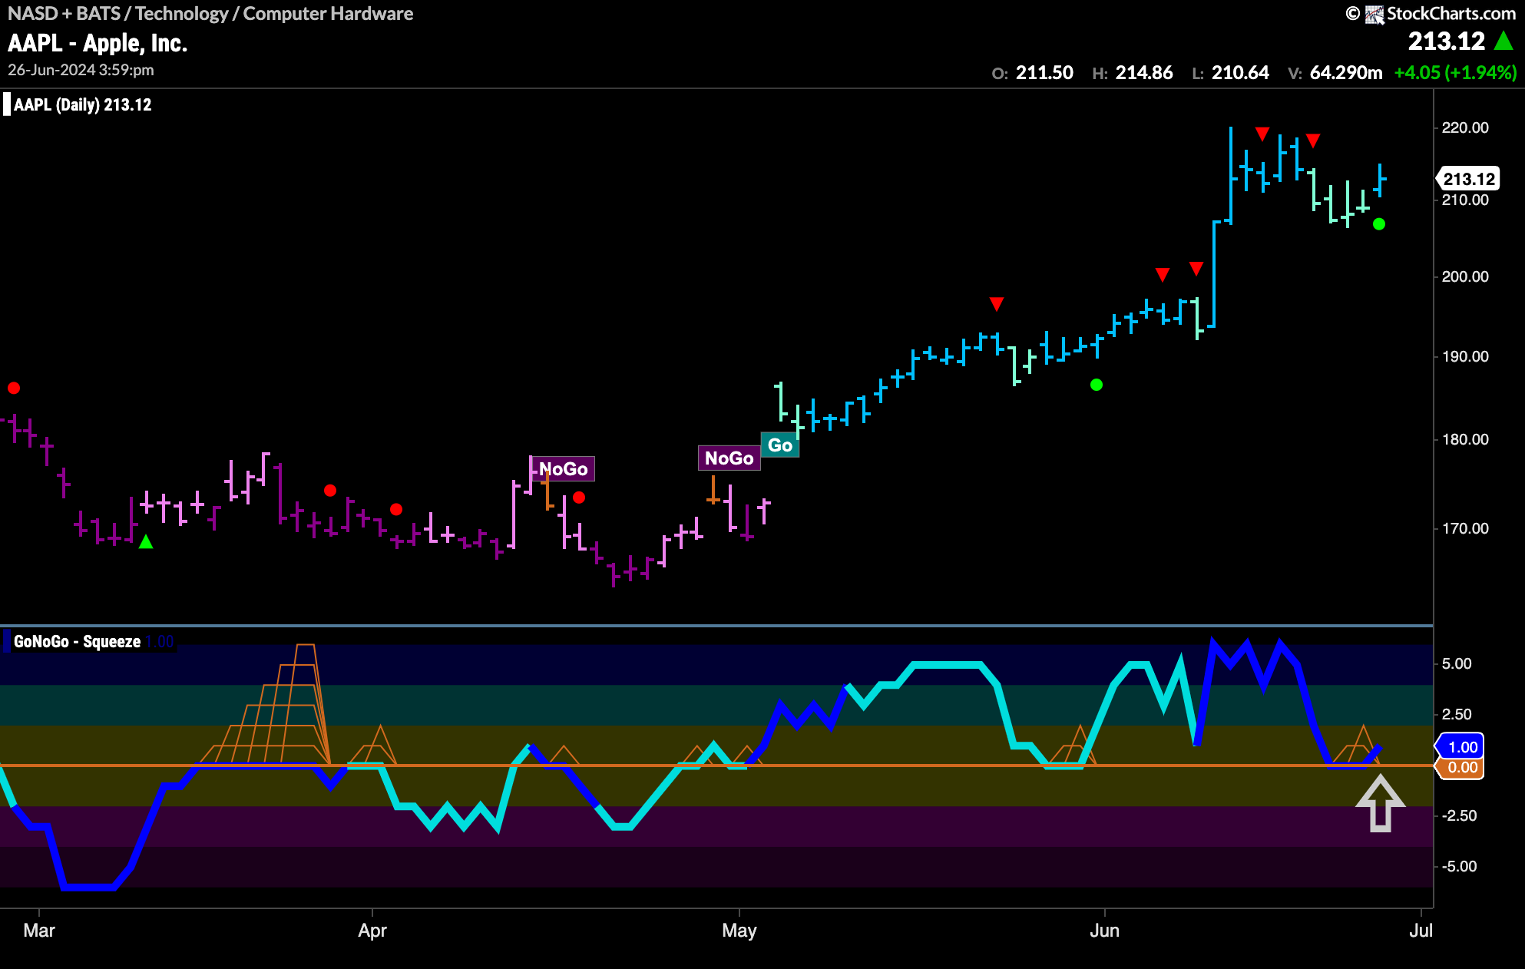Click the 213.12 price tag on the axis
This screenshot has height=969, width=1525.
coord(1468,179)
